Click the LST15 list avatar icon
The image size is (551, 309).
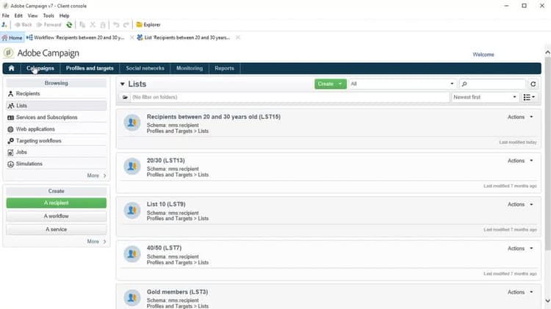click(132, 123)
